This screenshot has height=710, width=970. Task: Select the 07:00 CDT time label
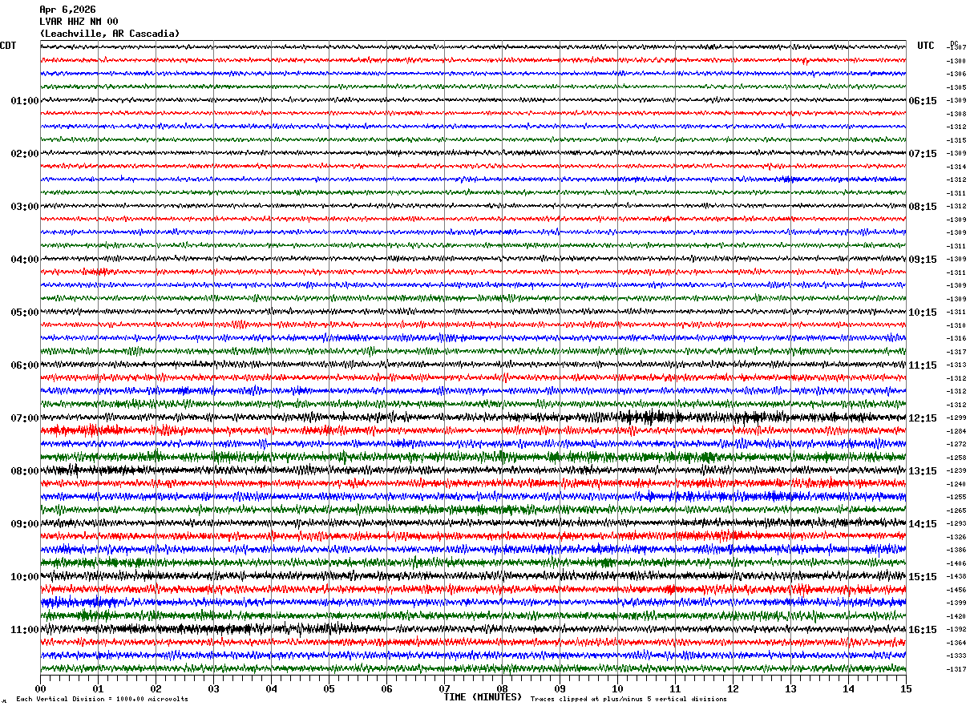pyautogui.click(x=25, y=418)
